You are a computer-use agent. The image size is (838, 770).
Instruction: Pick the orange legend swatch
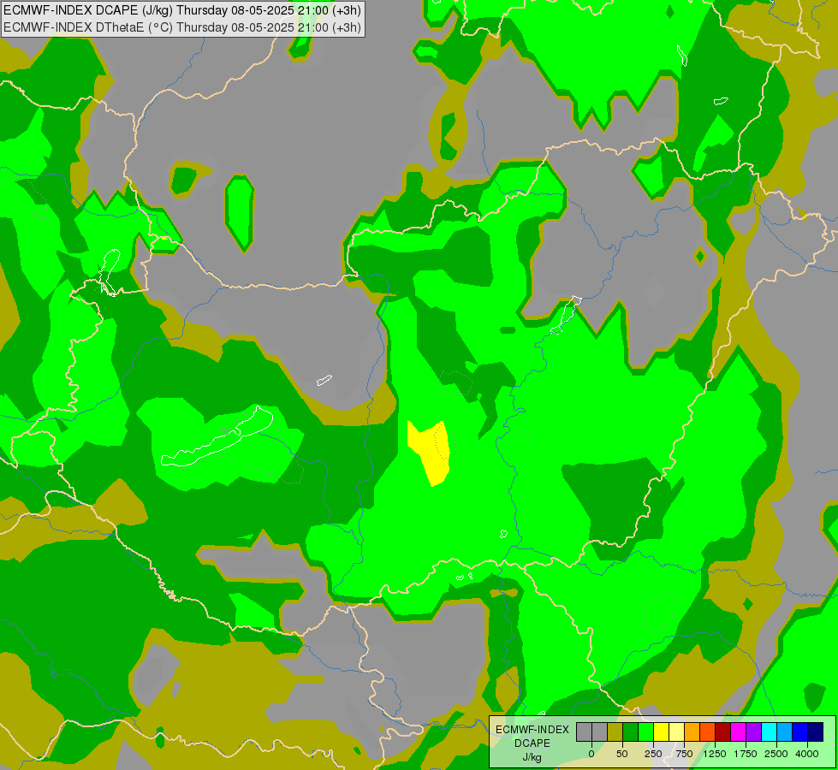pos(692,732)
